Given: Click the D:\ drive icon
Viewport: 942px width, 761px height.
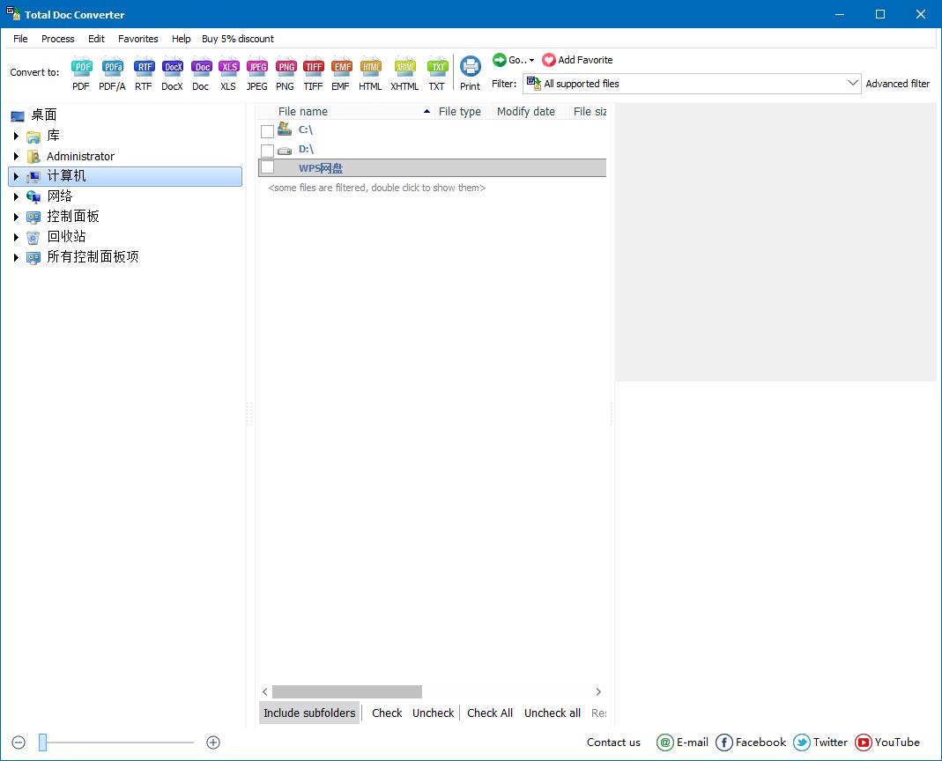Looking at the screenshot, I should (285, 150).
